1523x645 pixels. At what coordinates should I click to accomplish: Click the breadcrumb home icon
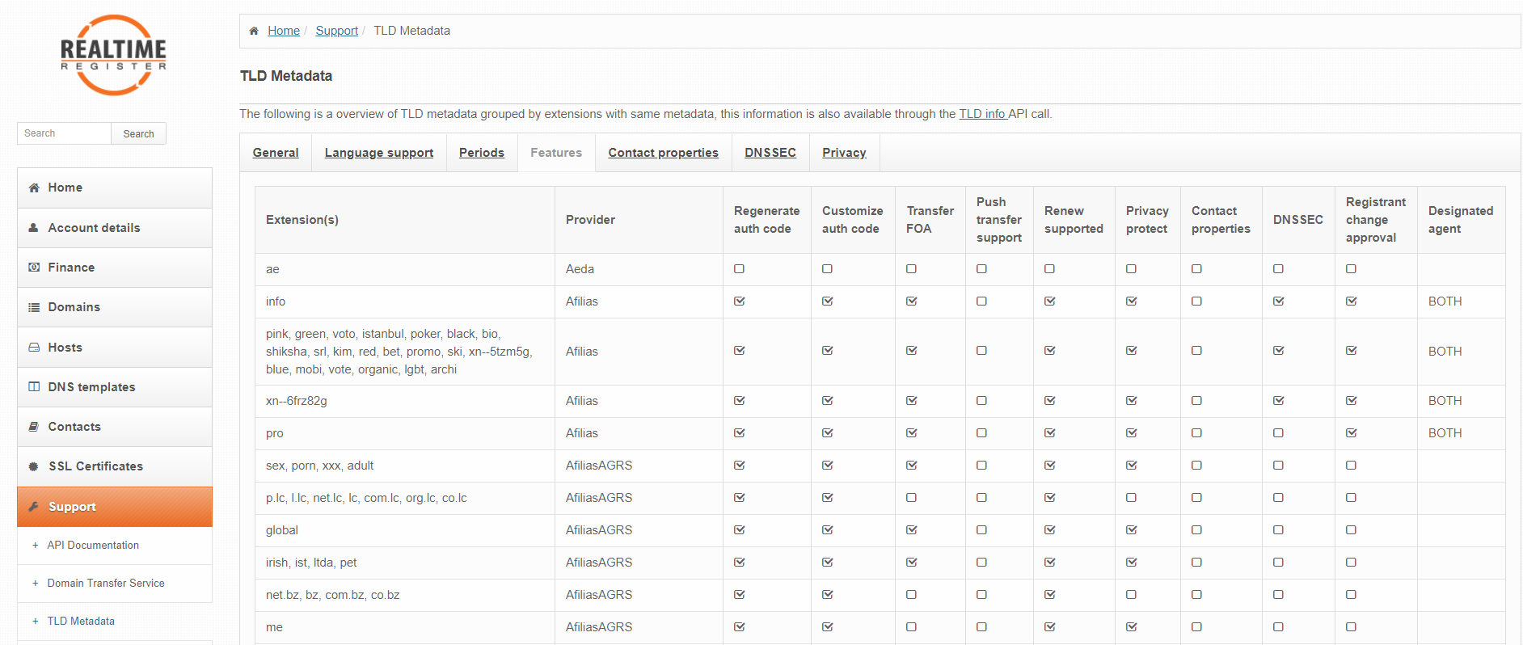click(x=254, y=31)
